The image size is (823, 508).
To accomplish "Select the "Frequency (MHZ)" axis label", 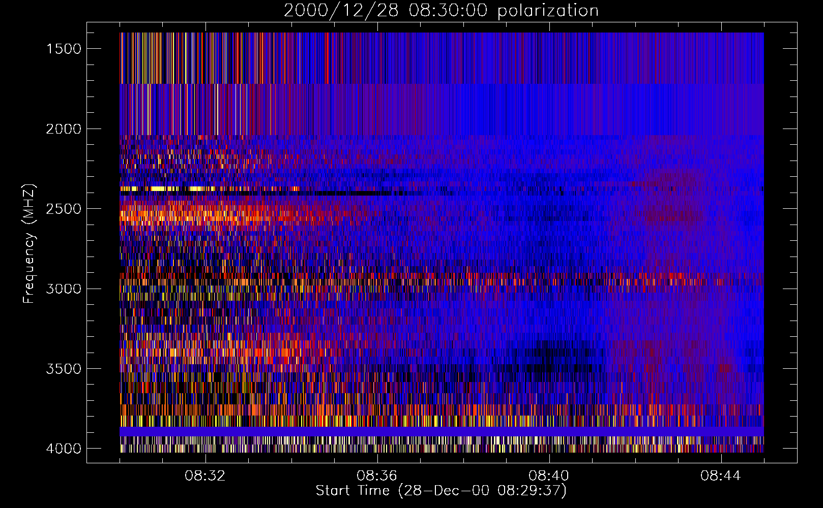I will click(x=29, y=244).
